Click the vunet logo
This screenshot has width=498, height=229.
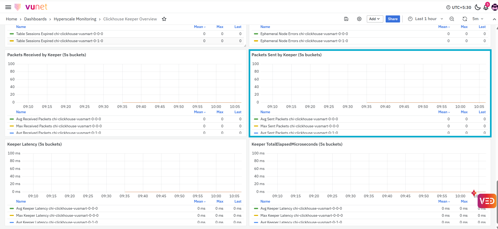click(x=31, y=7)
